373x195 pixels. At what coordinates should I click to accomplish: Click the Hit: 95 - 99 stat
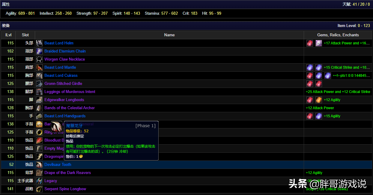[x=212, y=13]
